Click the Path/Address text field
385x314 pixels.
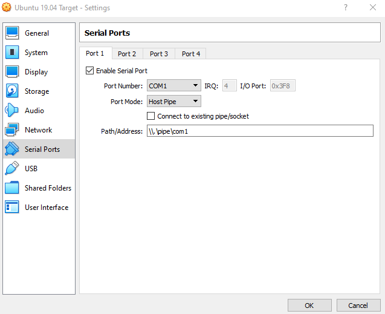tap(260, 131)
